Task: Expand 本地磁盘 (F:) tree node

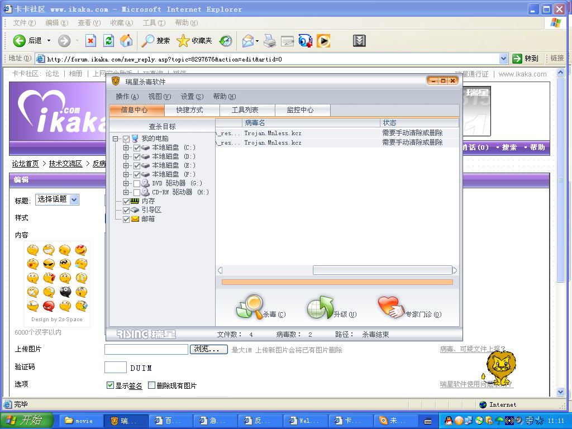Action: click(x=126, y=175)
